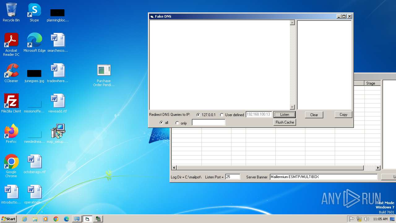
Task: Open Acrobat Reader DC shortcut
Action: 11,45
